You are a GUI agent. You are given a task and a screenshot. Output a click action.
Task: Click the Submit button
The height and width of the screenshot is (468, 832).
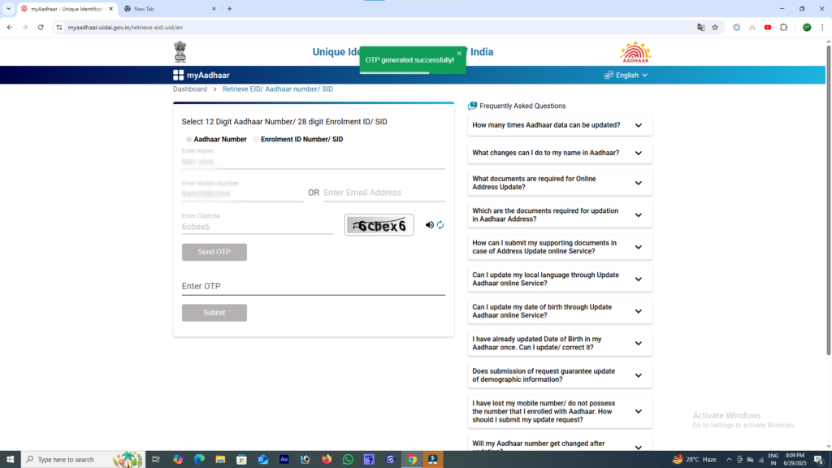[214, 313]
